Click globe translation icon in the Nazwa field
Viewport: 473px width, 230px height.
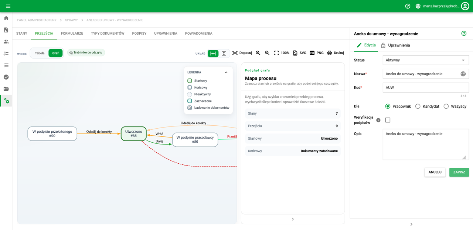(x=463, y=74)
